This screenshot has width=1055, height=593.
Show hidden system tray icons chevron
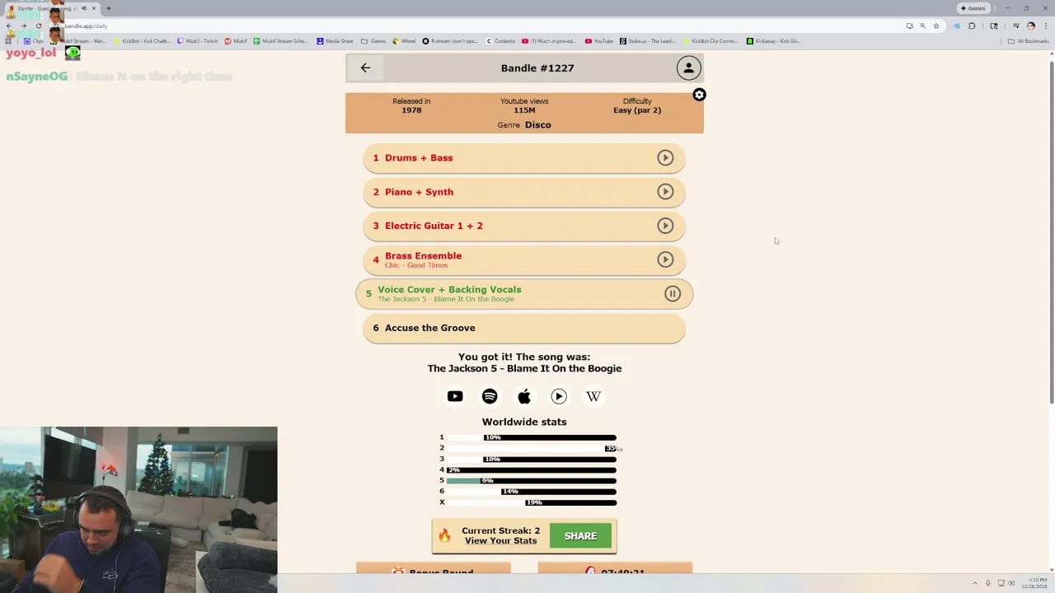coord(975,583)
